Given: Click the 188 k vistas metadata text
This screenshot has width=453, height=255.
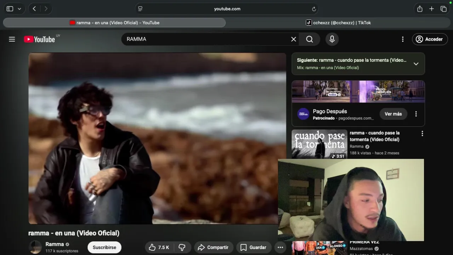Looking at the screenshot, I should click(360, 153).
